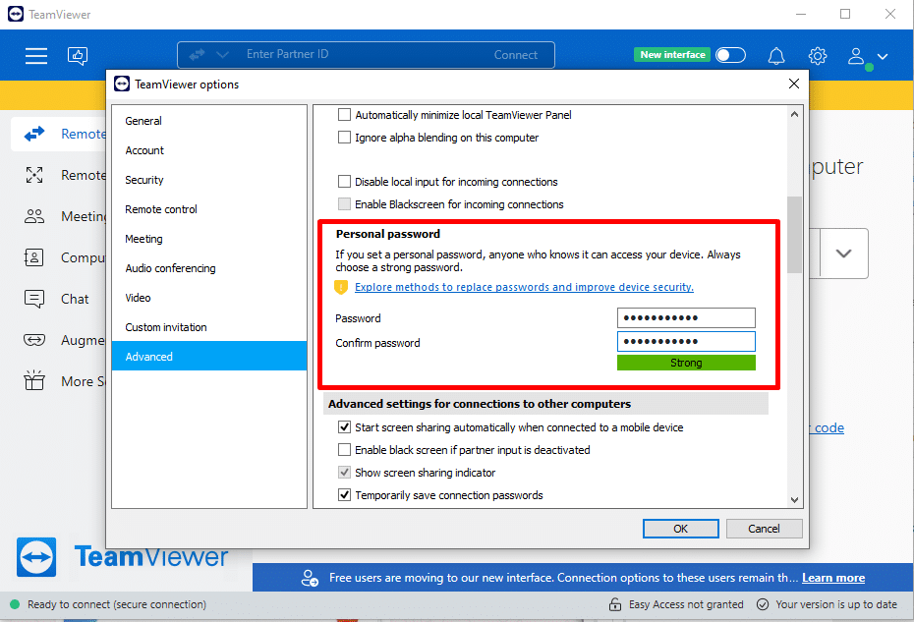The height and width of the screenshot is (622, 914).
Task: Click 'Easy Access not granted' status text
Action: pos(686,604)
